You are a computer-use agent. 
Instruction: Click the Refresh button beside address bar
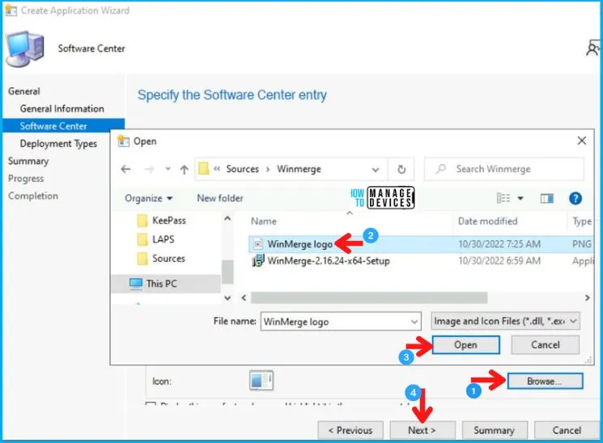coord(401,170)
